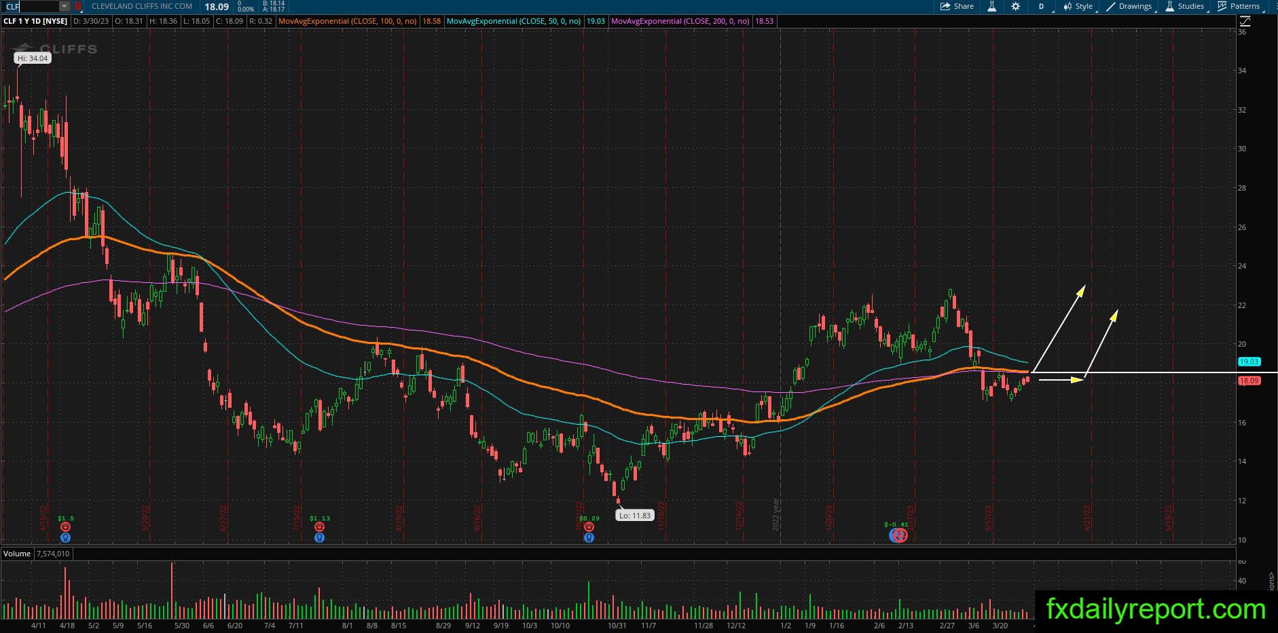Expand the Drawings menu
This screenshot has height=633, width=1278.
coord(1129,6)
